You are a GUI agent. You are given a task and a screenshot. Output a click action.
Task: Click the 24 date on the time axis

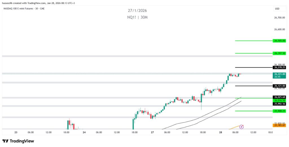[x=84, y=132]
